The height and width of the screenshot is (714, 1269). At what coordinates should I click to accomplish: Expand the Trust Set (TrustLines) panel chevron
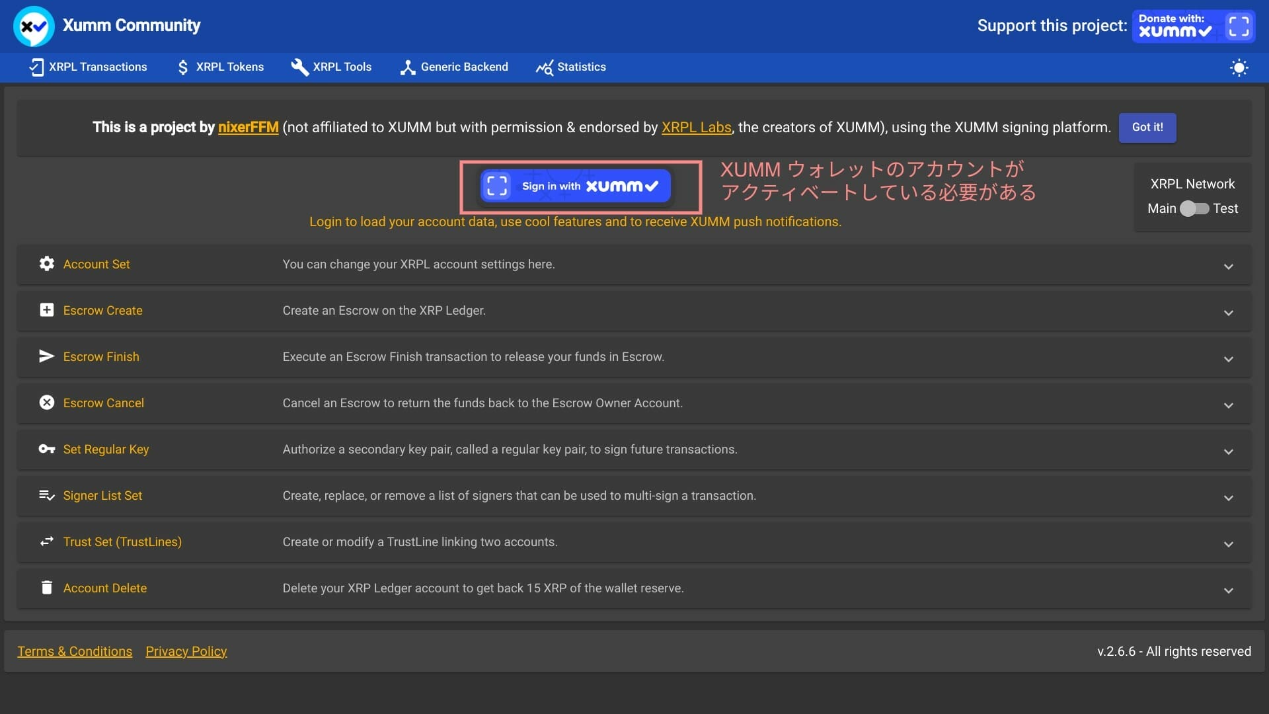[1228, 544]
